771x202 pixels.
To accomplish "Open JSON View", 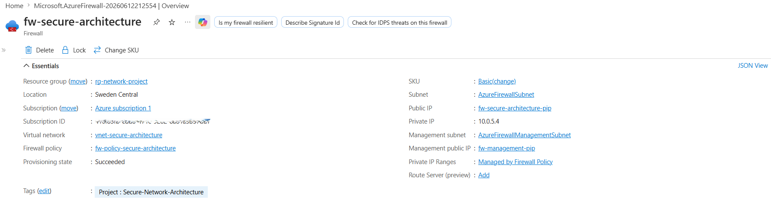I will pyautogui.click(x=753, y=66).
